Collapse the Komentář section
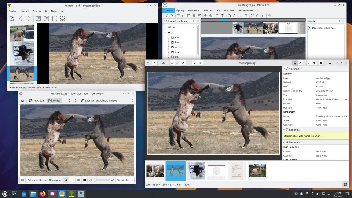This screenshot has height=198, width=352. pos(284,129)
